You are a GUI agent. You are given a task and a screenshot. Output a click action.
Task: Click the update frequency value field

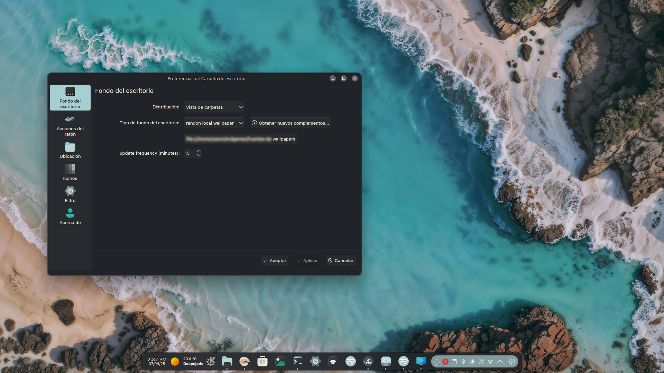click(190, 153)
